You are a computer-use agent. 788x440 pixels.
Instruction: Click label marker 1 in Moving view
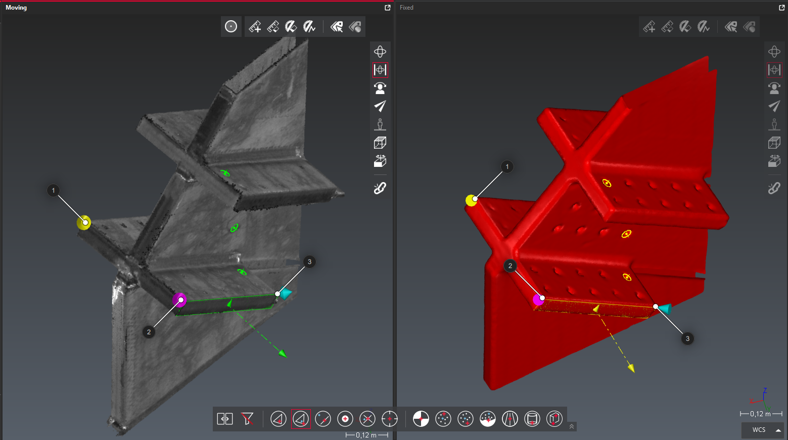[54, 191]
